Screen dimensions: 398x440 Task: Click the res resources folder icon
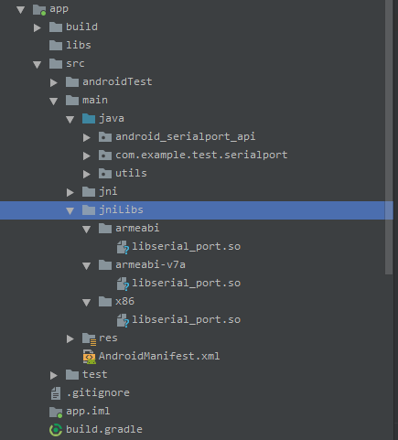(x=89, y=338)
